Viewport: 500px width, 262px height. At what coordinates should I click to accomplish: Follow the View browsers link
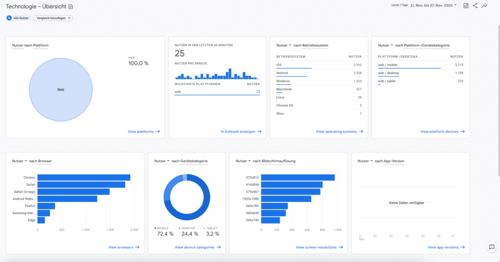124,247
